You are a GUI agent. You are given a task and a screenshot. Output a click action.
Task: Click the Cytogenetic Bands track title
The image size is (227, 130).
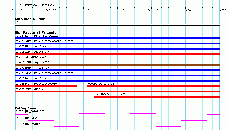click(30, 19)
